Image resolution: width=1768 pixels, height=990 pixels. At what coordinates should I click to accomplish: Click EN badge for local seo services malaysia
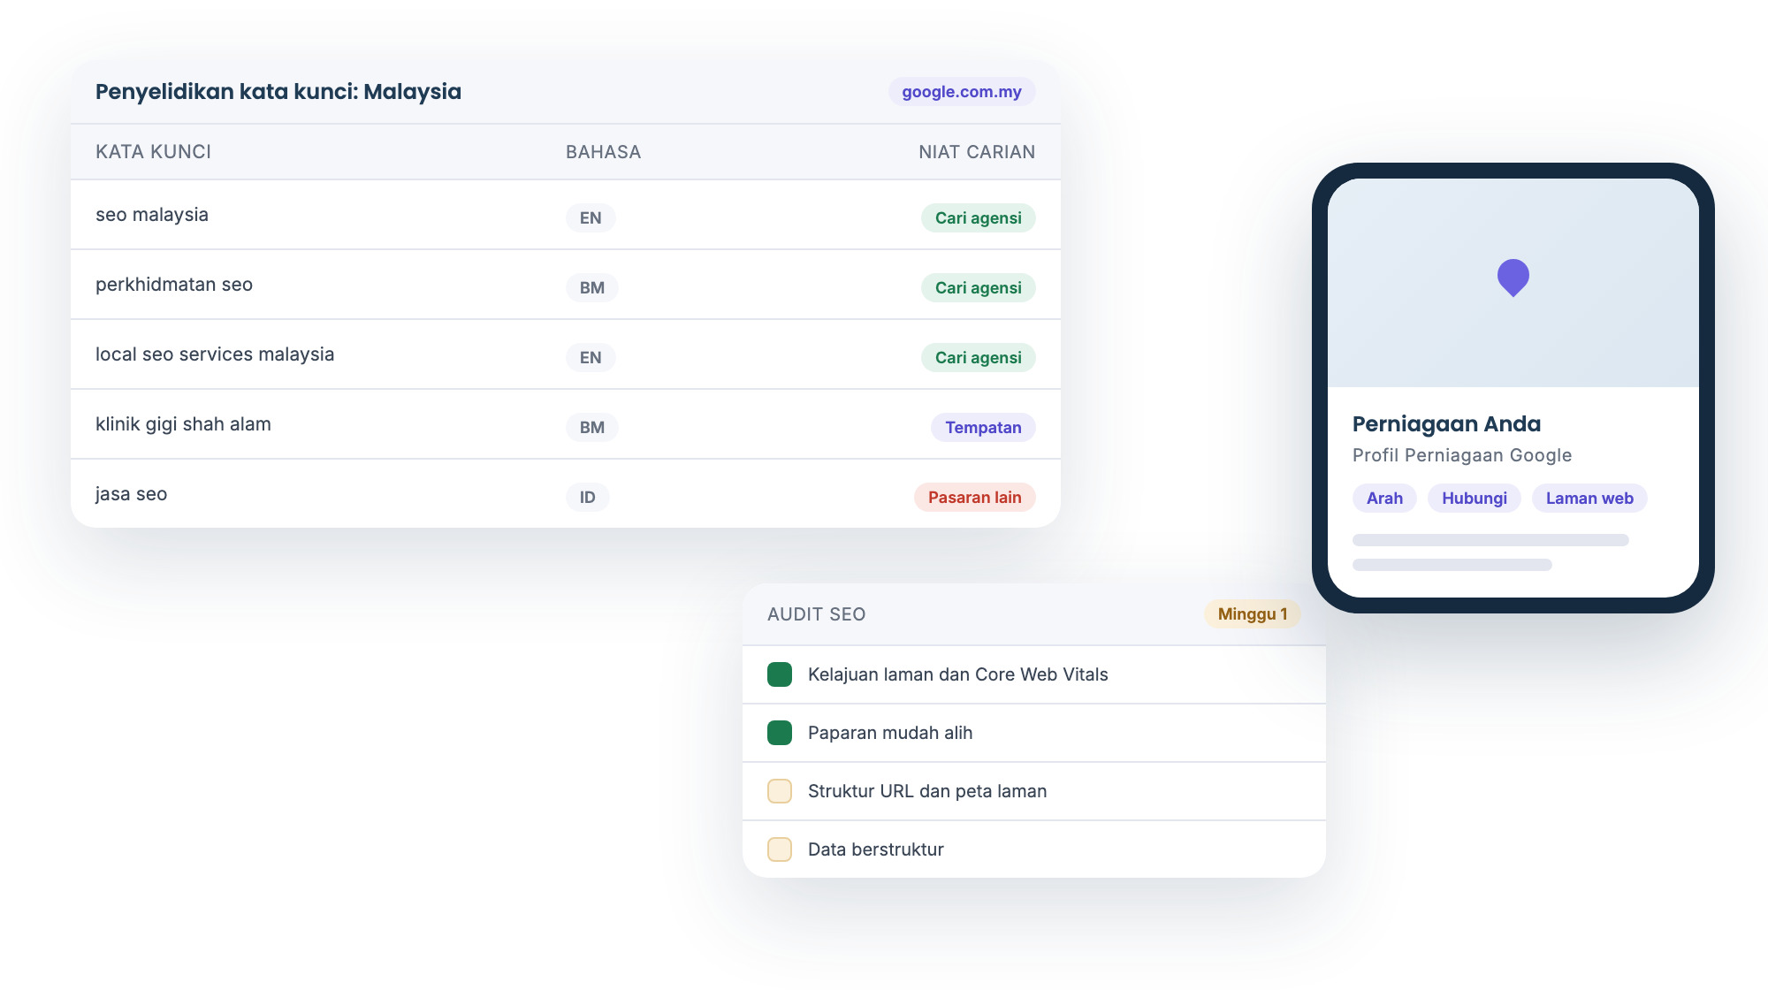click(591, 357)
